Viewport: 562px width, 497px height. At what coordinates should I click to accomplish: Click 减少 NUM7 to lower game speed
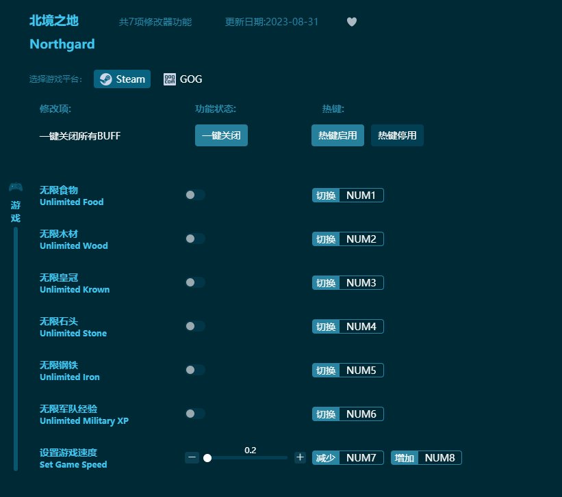pos(348,457)
